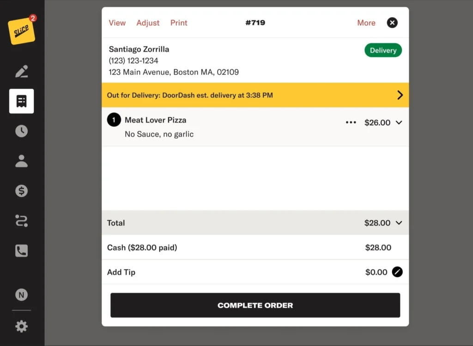Open the View menu

(117, 23)
